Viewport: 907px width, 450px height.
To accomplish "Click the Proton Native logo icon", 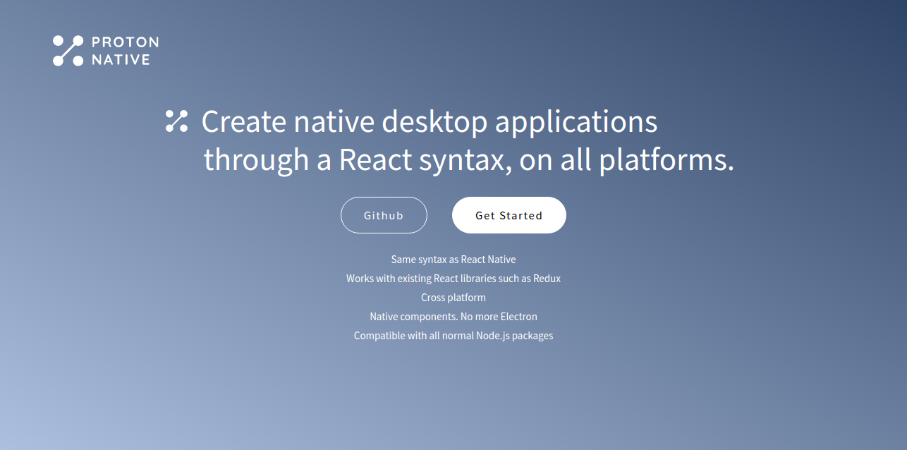I will point(68,51).
